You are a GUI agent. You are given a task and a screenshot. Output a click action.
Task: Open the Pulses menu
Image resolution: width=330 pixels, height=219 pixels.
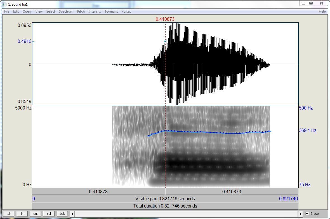126,11
